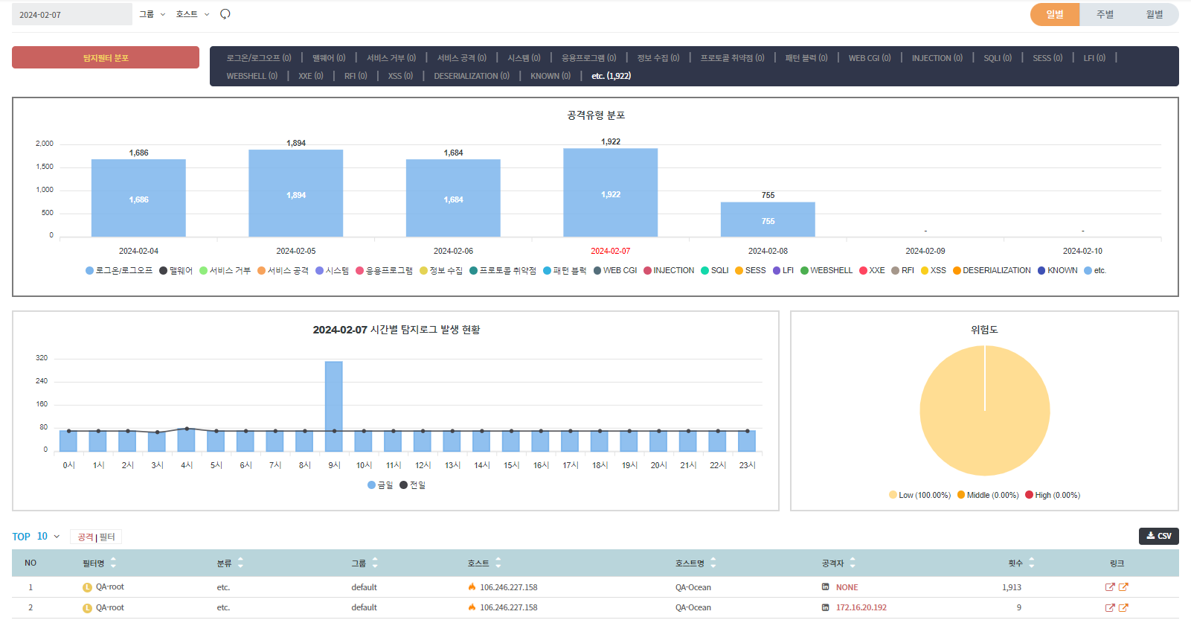Sort table by 횟수 column arrows
This screenshot has width=1191, height=620.
pos(1031,563)
